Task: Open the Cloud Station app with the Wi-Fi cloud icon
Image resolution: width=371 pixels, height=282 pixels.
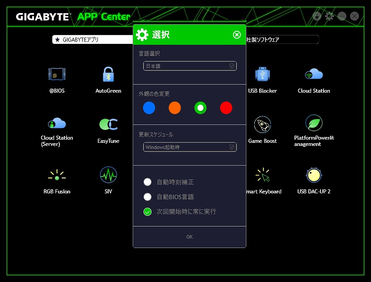Action: click(x=314, y=74)
